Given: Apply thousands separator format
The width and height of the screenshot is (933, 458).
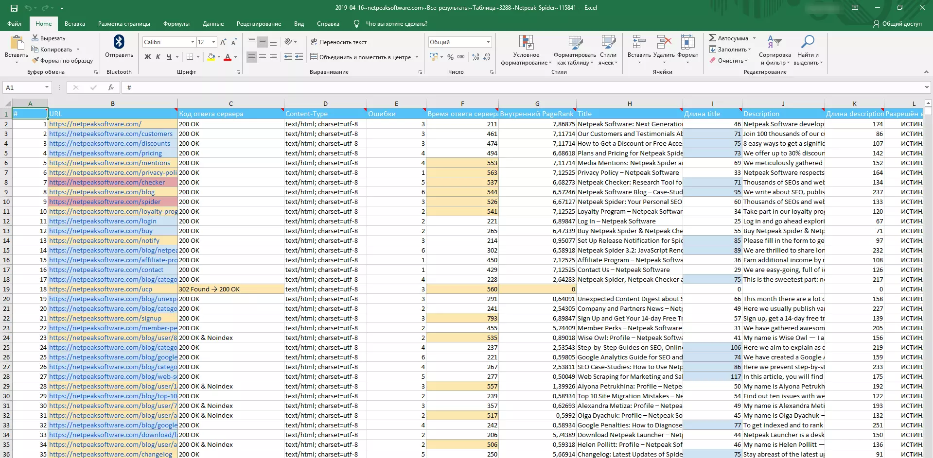Looking at the screenshot, I should [461, 57].
